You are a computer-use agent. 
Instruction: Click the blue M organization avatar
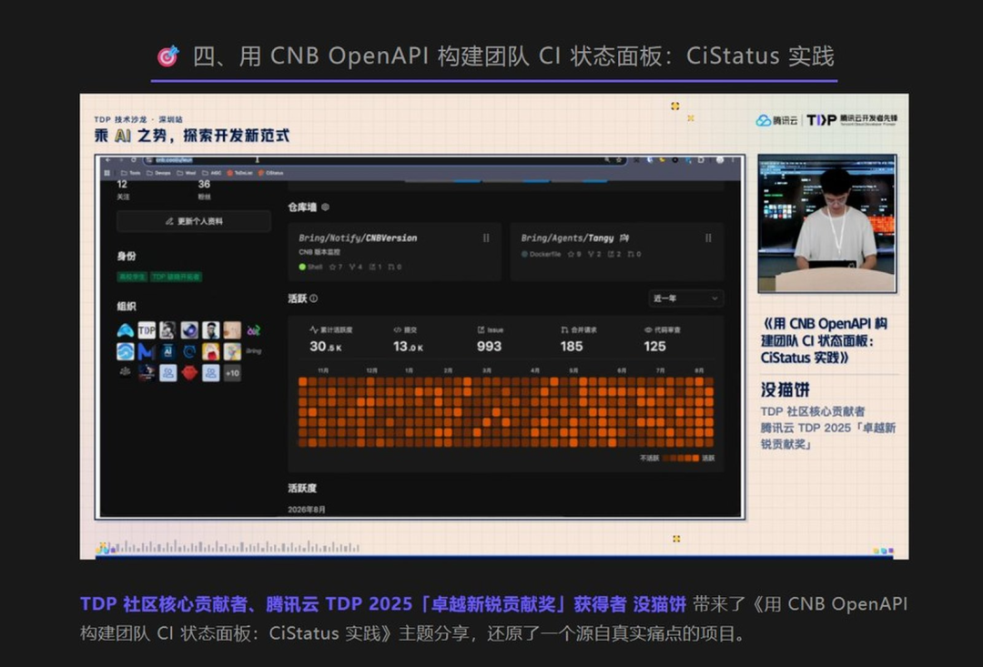coord(146,351)
